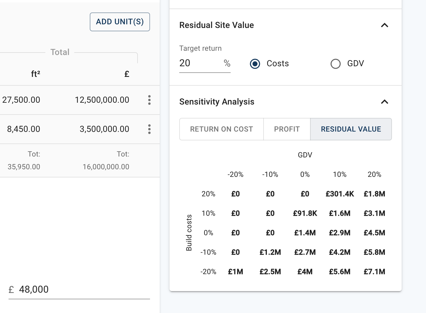The image size is (426, 313).
Task: Click the GDV axis heading above table
Action: [x=305, y=155]
